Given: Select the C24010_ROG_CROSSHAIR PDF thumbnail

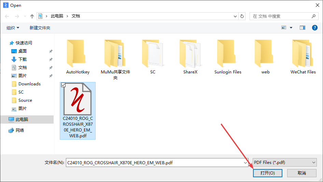Looking at the screenshot, I should point(78,99).
